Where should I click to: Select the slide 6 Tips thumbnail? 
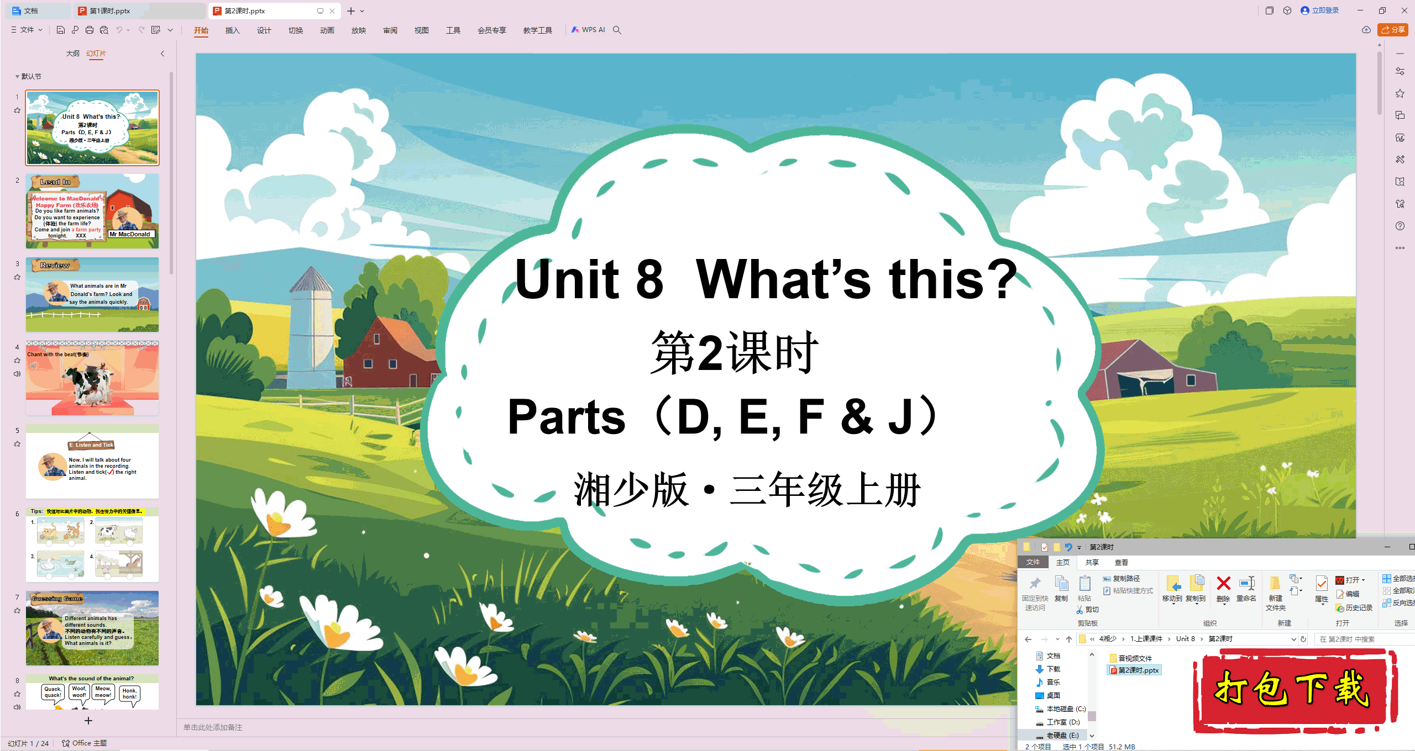[x=92, y=544]
